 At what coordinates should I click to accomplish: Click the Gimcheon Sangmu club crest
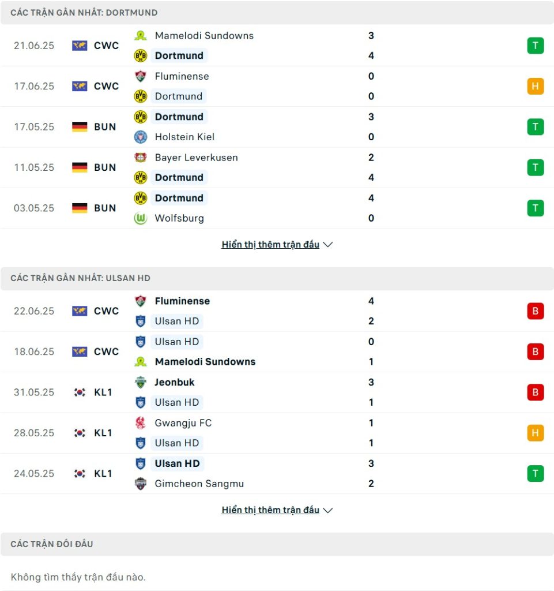tap(141, 484)
